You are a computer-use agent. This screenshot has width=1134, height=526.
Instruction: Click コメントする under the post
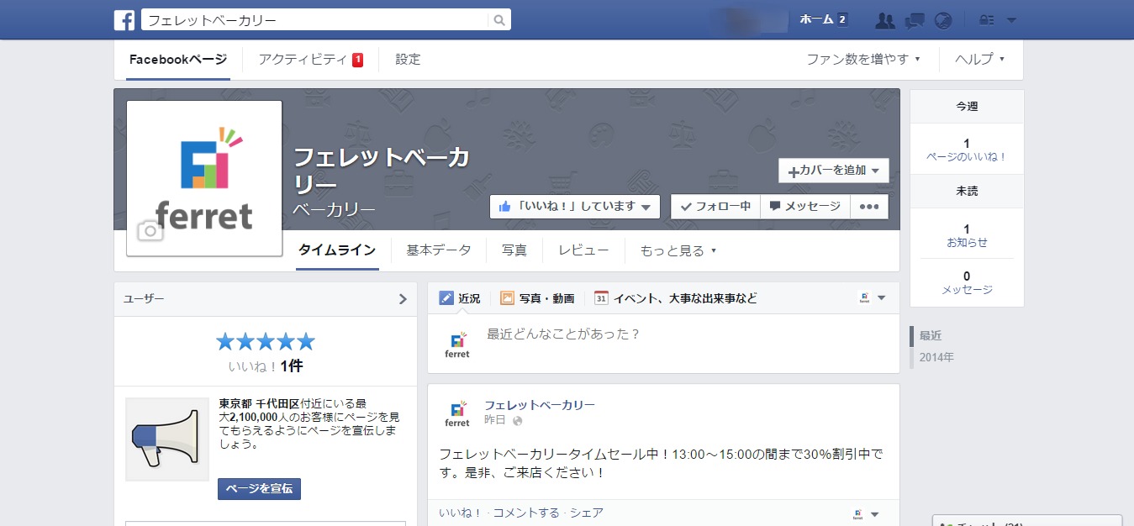click(526, 513)
